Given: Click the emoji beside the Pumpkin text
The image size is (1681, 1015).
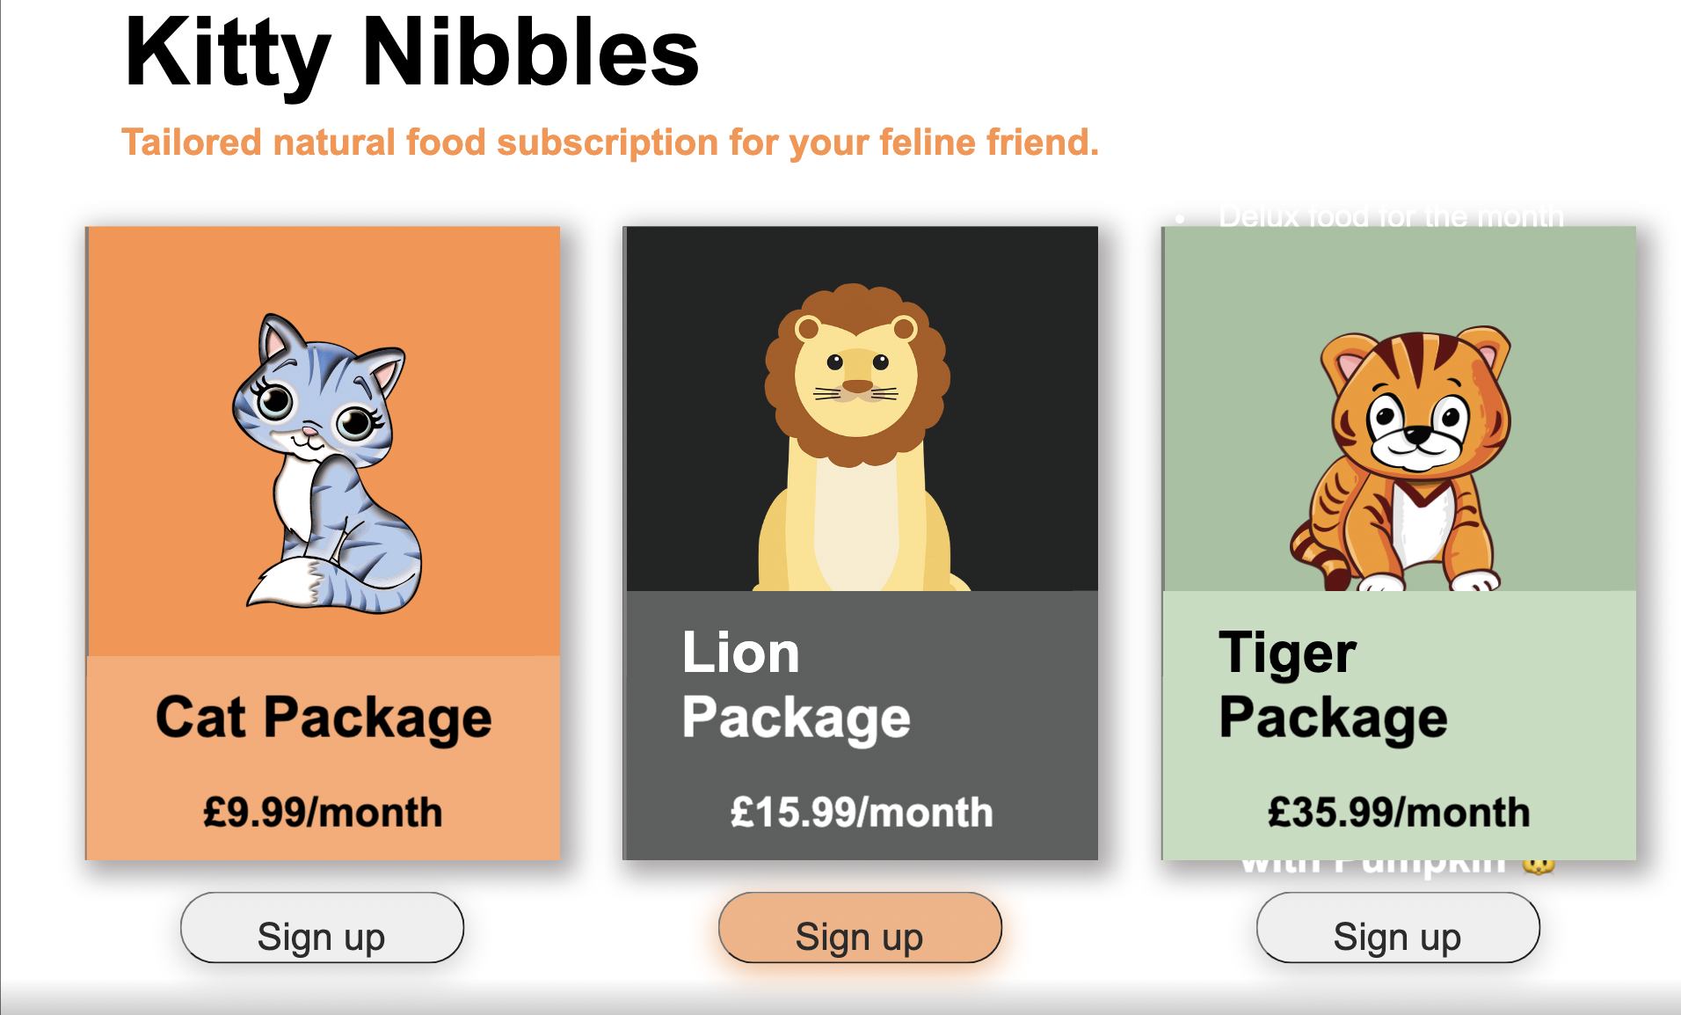Looking at the screenshot, I should point(1539,866).
